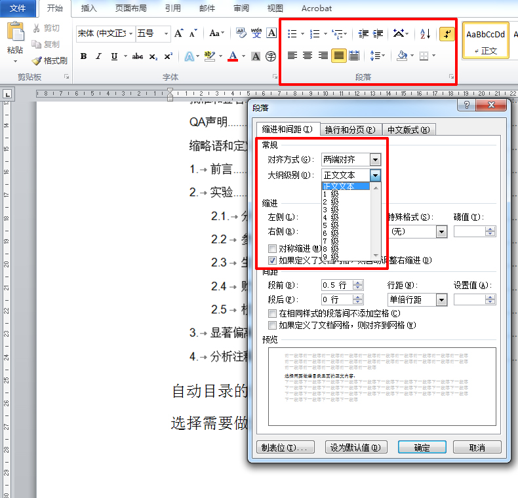518x498 pixels.
Task: Click the 设为默认值 button
Action: tap(356, 447)
